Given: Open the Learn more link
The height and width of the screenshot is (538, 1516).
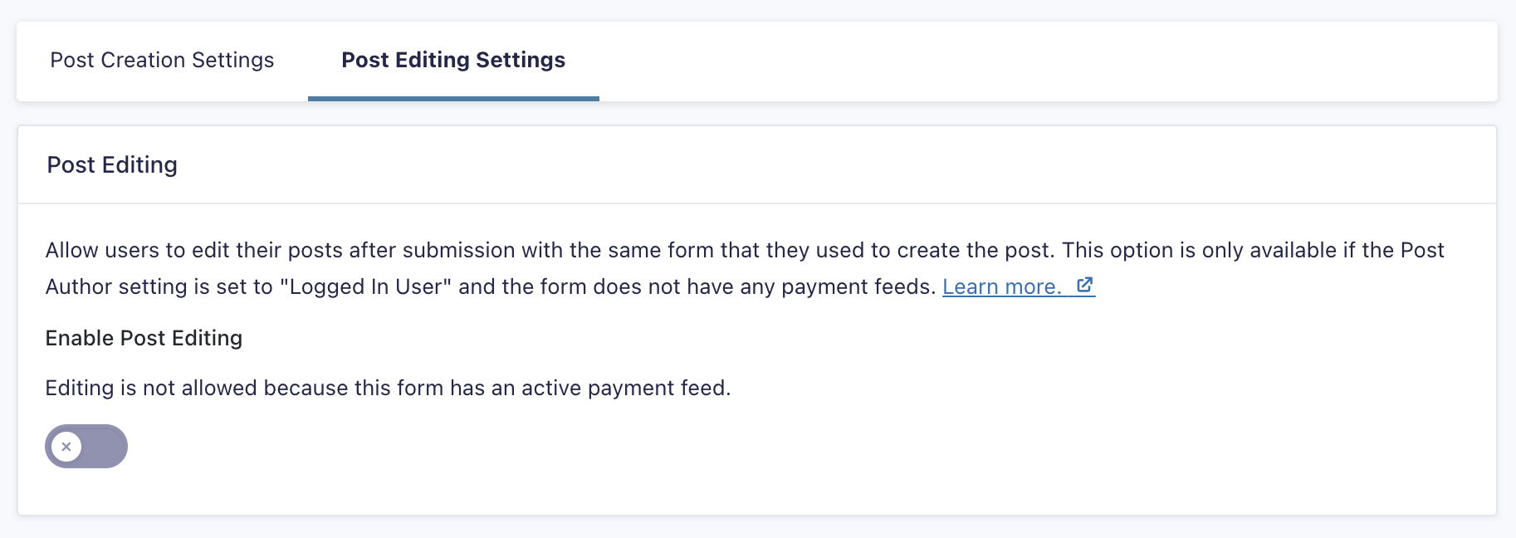Looking at the screenshot, I should pyautogui.click(x=1002, y=287).
